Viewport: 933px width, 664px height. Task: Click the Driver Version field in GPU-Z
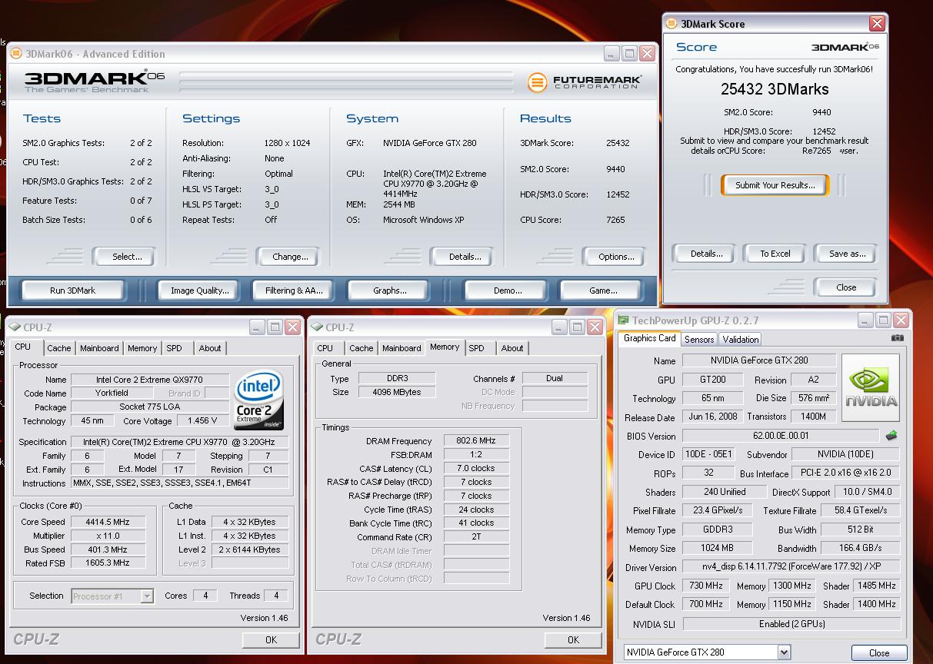(790, 566)
